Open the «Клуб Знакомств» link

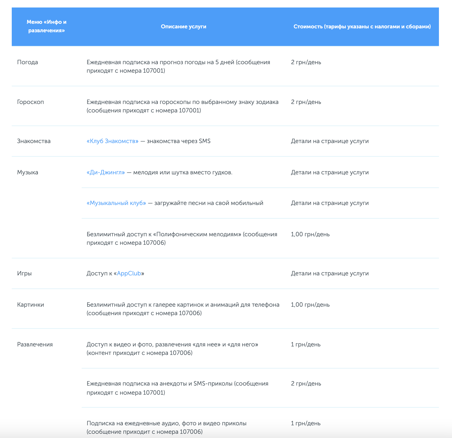pos(112,141)
